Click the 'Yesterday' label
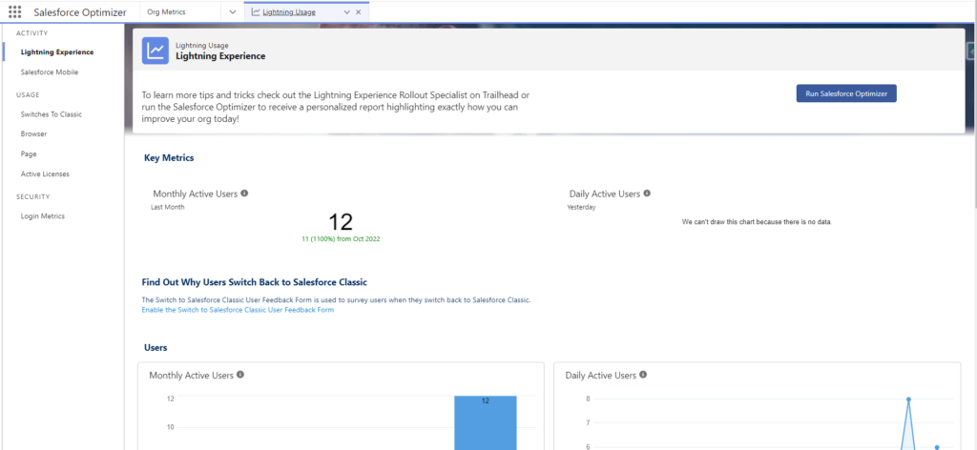This screenshot has width=977, height=450. pyautogui.click(x=581, y=207)
